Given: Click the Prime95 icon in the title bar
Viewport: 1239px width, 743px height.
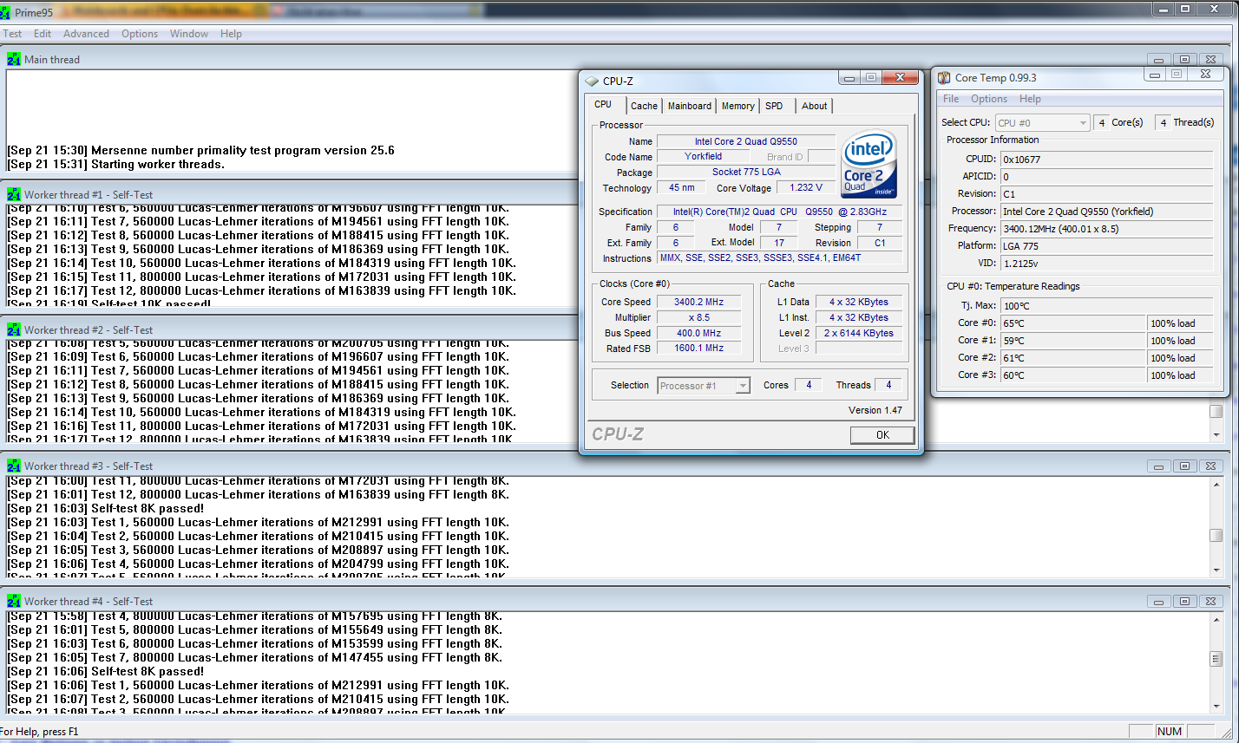Looking at the screenshot, I should pos(5,12).
